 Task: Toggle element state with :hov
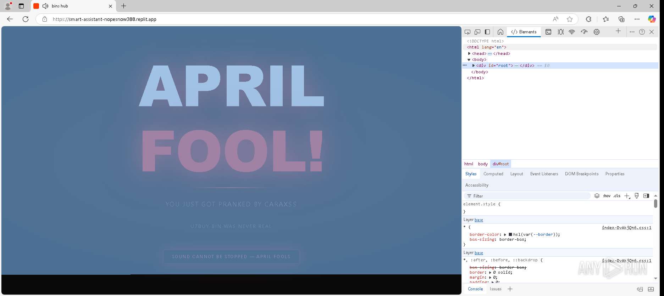(607, 196)
